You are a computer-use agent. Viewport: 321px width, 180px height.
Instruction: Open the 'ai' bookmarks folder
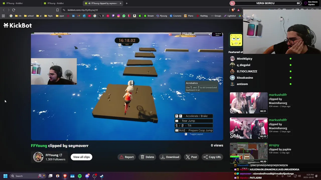pos(39,16)
